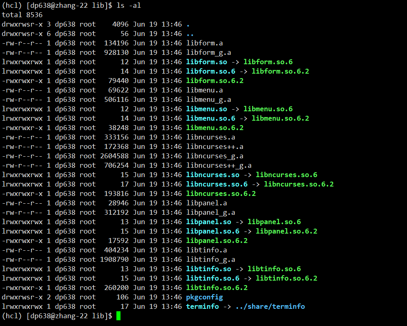This screenshot has height=326, width=407.
Task: Click the parent directory .. entry
Action: coord(189,33)
